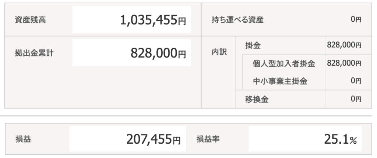Select the 中小事業主掛金 0円 amount

[356, 81]
